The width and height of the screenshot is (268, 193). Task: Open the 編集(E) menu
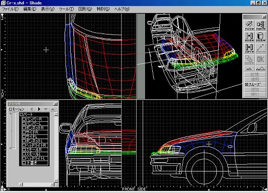[x=30, y=9]
